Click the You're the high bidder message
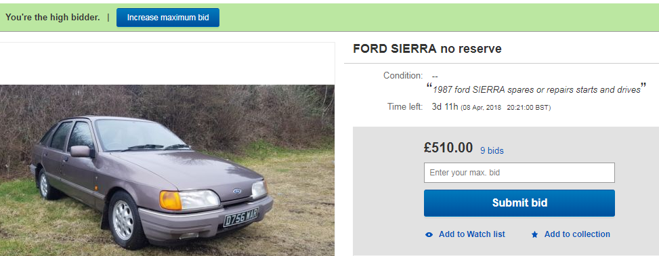 tap(53, 18)
